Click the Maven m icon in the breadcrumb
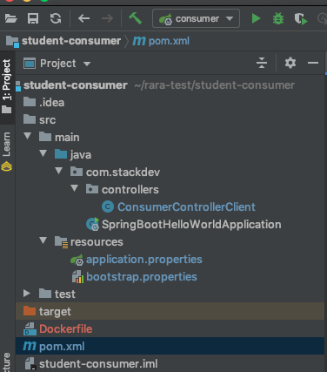This screenshot has height=372, width=327. pos(139,41)
